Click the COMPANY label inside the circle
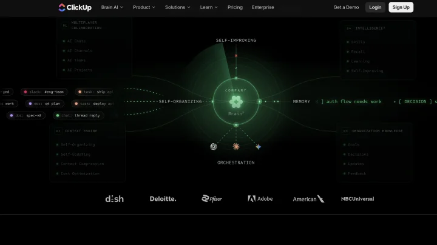The height and width of the screenshot is (245, 437). 235,90
